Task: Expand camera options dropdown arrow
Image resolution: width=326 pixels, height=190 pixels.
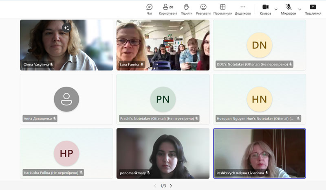Action: [276, 9]
